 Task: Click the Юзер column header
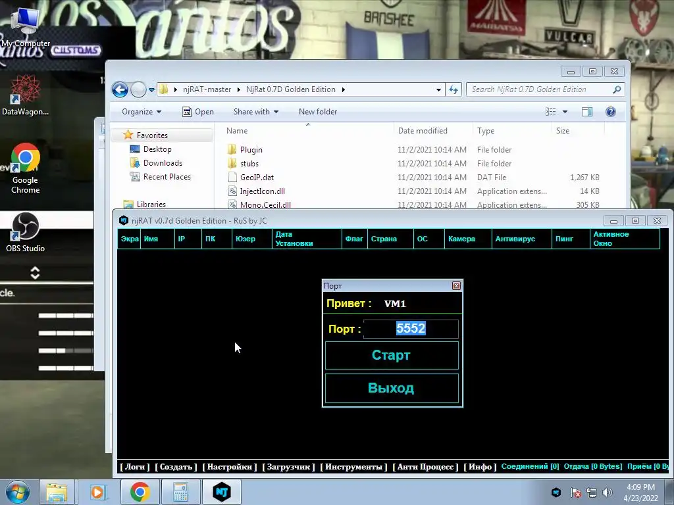(x=251, y=239)
